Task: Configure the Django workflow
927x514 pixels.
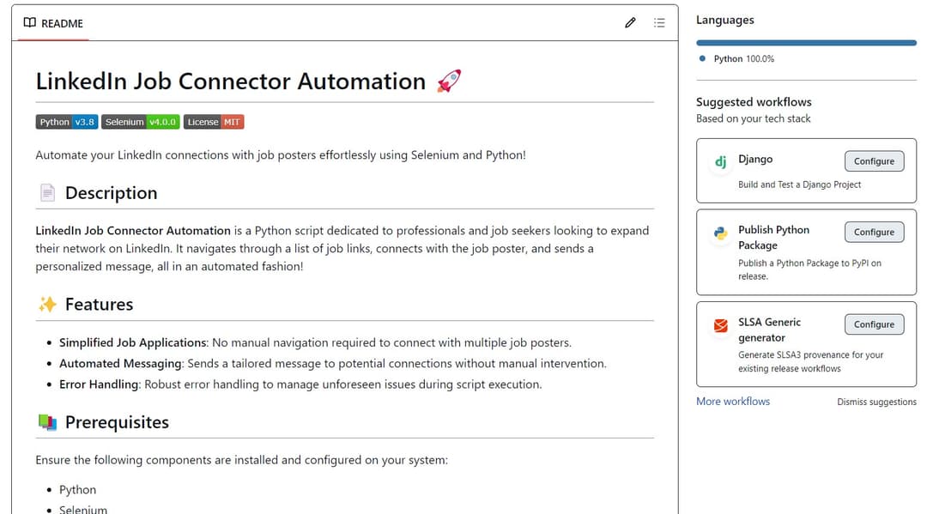Action: click(874, 161)
